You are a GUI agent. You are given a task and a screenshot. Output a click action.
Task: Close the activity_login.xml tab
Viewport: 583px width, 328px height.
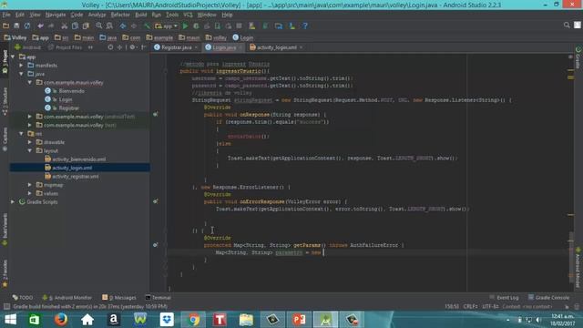coord(301,47)
